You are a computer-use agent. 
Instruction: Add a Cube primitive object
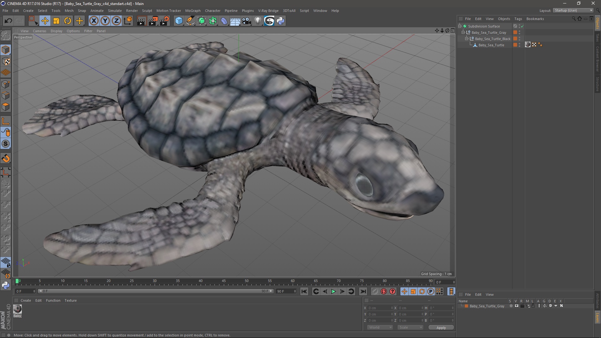tap(179, 21)
